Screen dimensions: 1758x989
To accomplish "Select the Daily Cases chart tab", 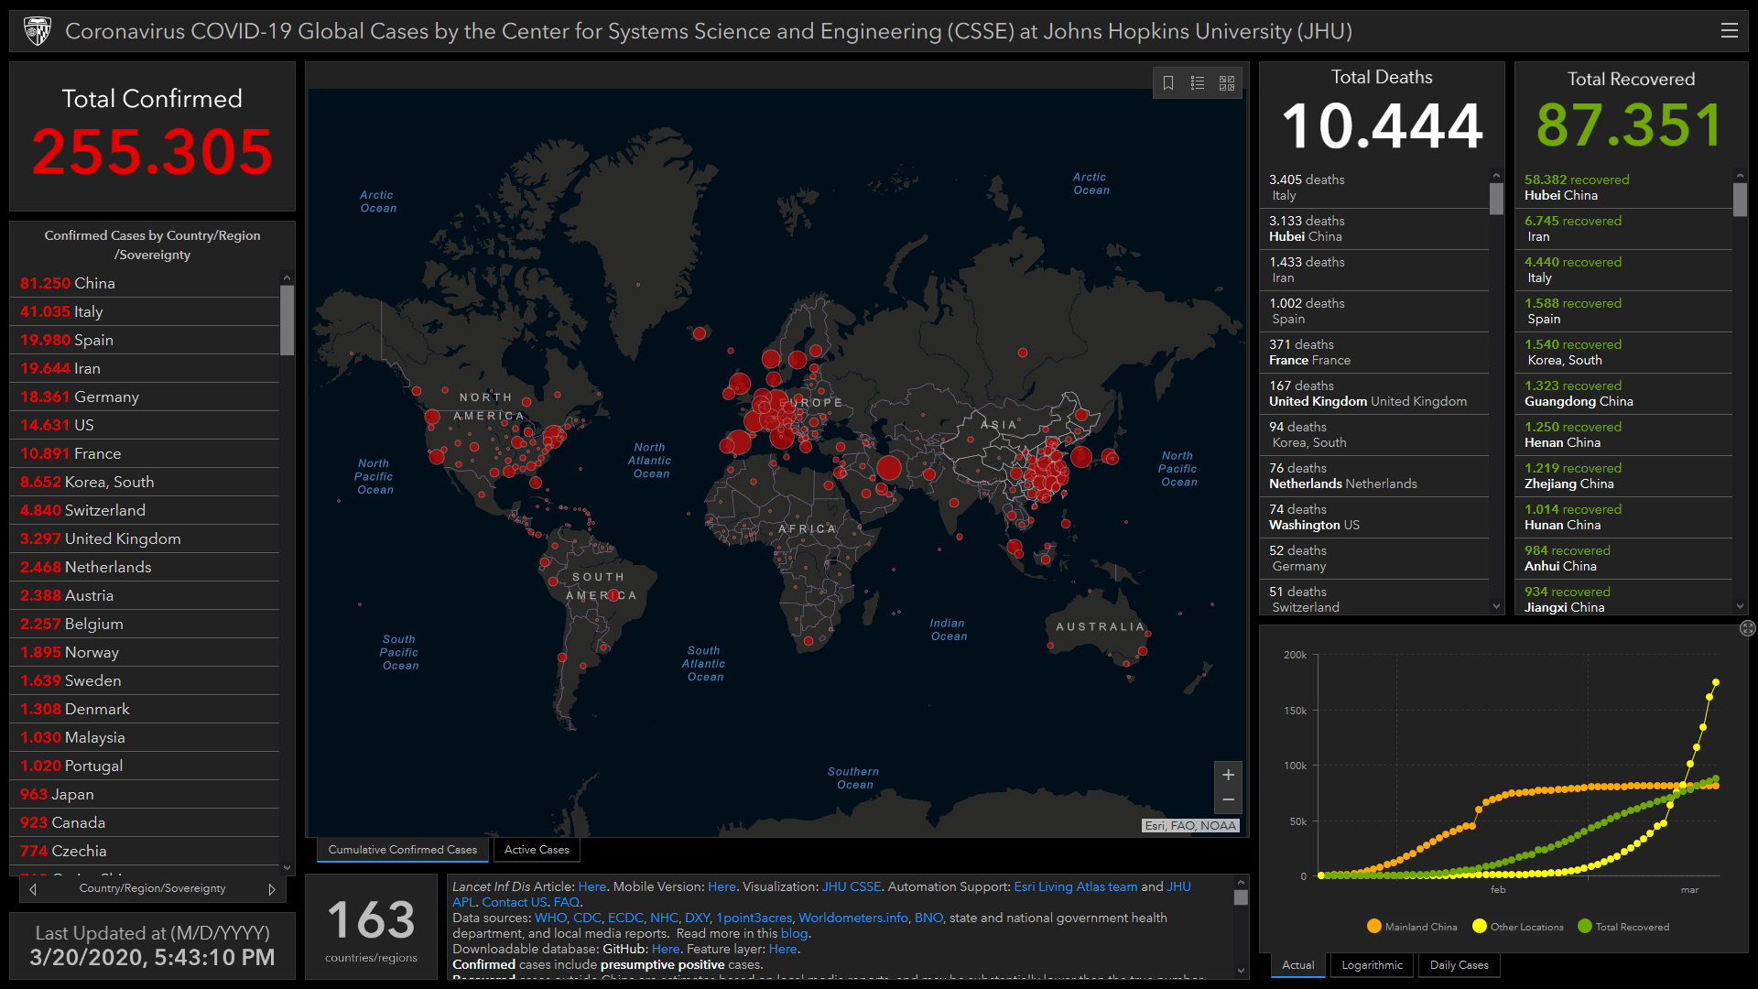I will click(1459, 965).
